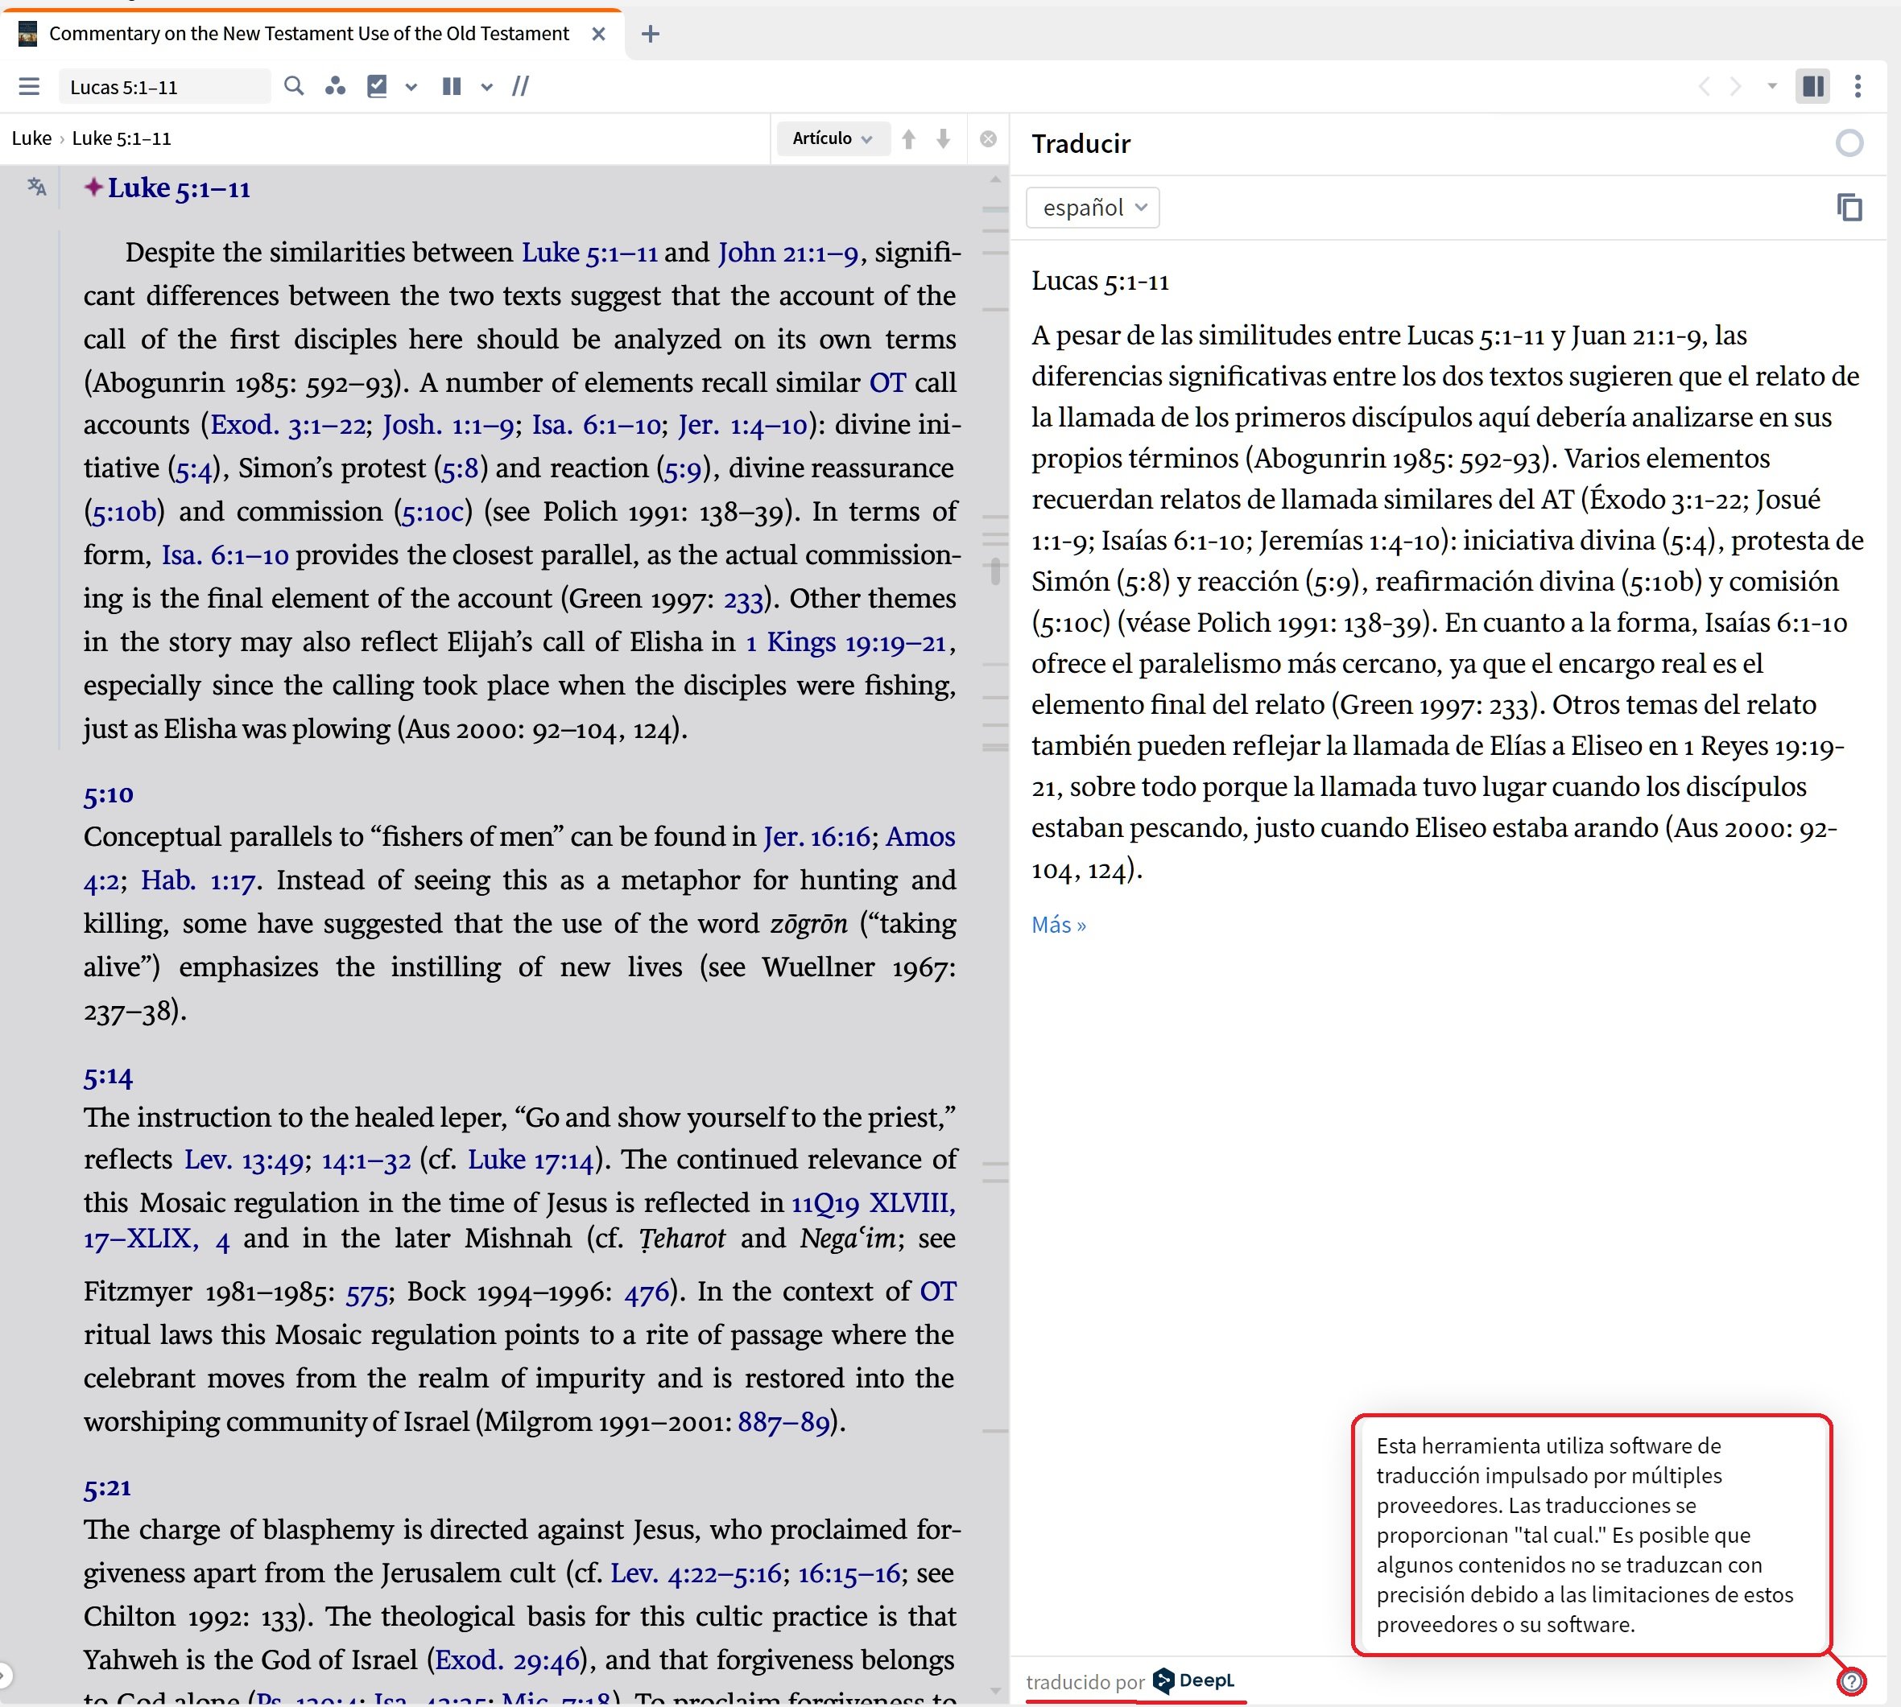Toggle the circle in Traducir header
Viewport: 1901px width, 1707px height.
point(1849,143)
